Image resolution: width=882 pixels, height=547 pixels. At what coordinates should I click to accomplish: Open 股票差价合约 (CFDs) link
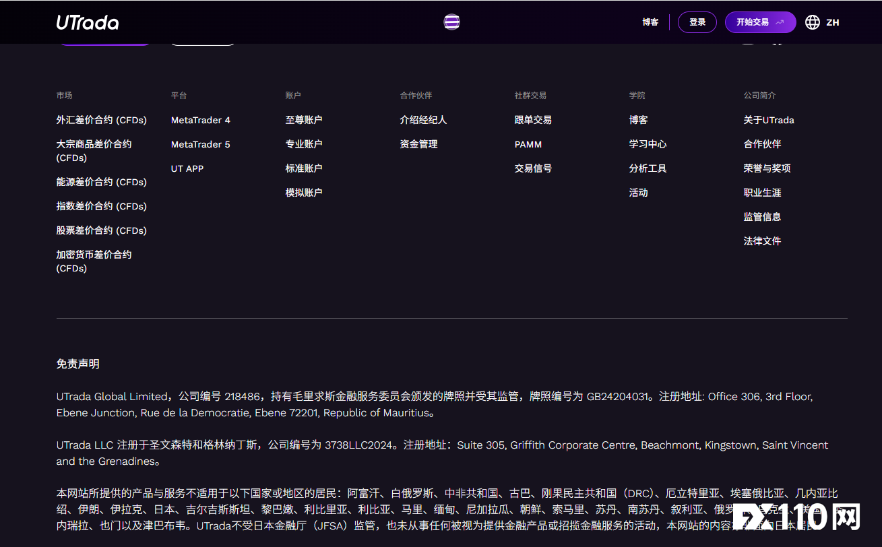101,230
